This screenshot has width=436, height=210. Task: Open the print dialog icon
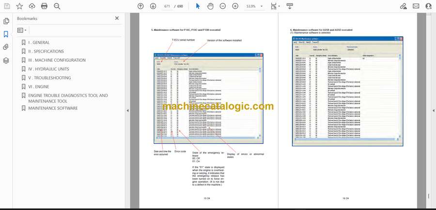click(x=44, y=6)
